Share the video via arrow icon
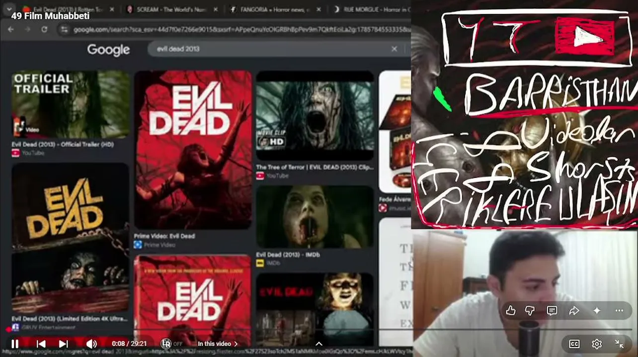The width and height of the screenshot is (638, 357). coord(574,310)
